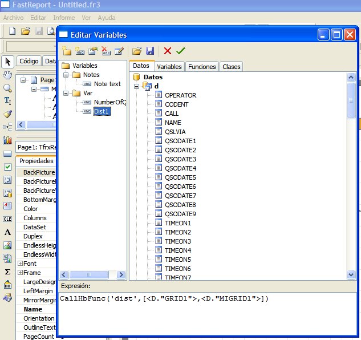The height and width of the screenshot is (340, 361).
Task: Cancel changes with the red X icon
Action: (168, 51)
